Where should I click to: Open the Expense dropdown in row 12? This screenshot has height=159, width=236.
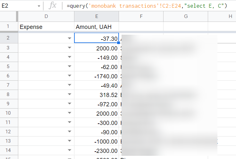click(x=69, y=132)
